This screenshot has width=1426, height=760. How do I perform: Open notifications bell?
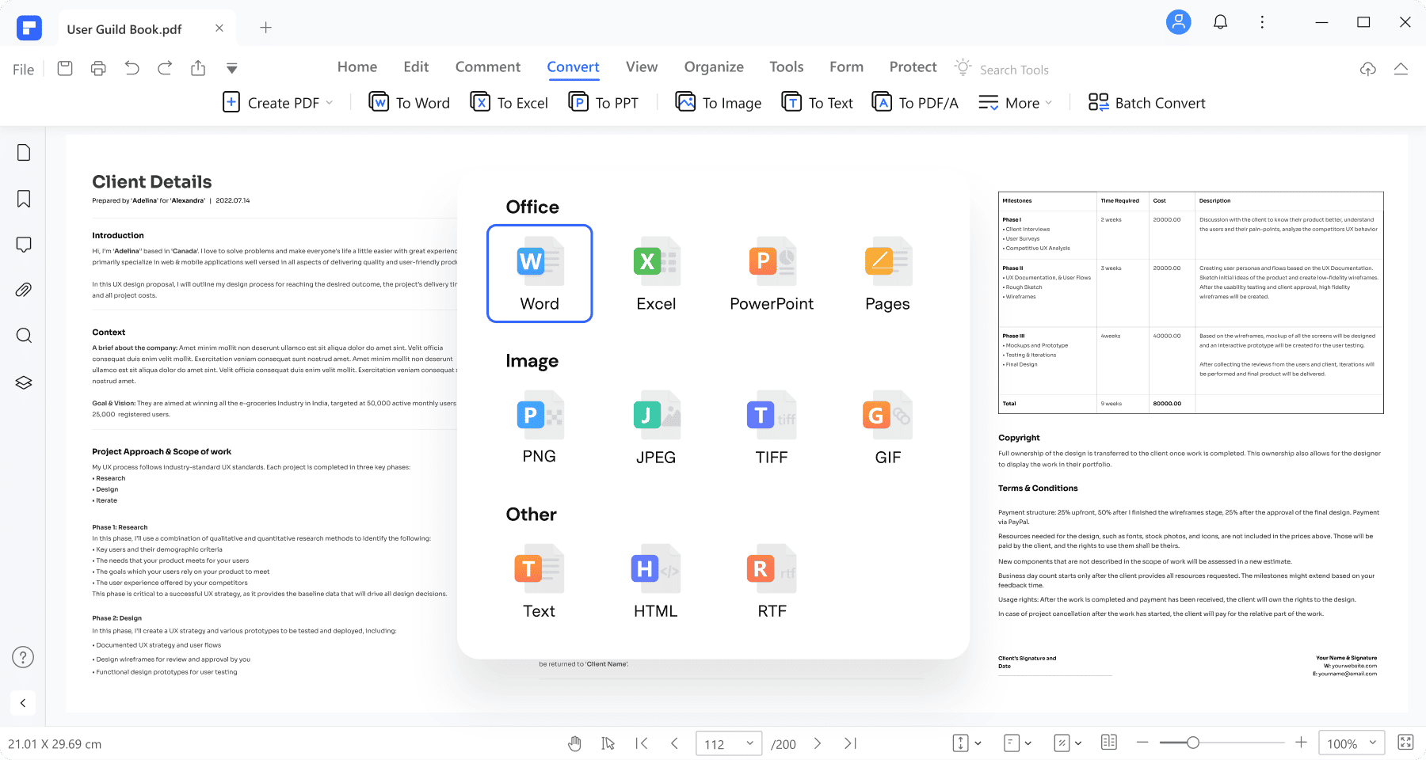(1221, 22)
